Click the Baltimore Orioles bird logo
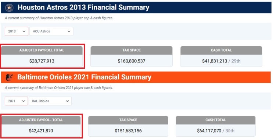Image resolution: width=273 pixels, height=140 pixels. [9, 78]
